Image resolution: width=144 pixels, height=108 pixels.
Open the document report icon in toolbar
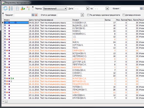[17, 8]
